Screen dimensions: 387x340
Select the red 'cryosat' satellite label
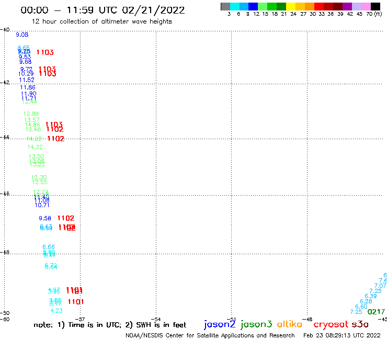click(331, 324)
